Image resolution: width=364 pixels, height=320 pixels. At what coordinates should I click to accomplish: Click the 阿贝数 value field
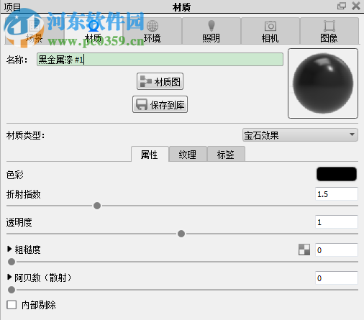(337, 278)
